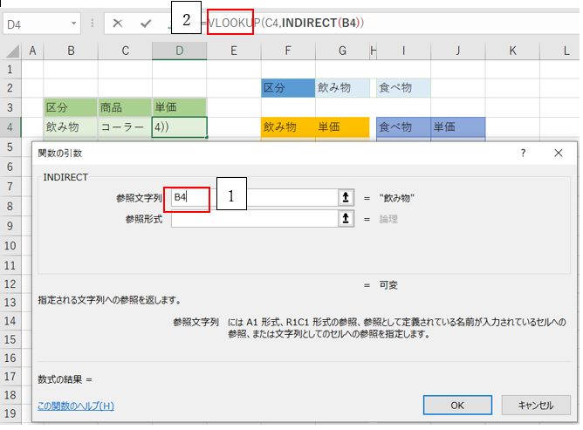Click cell B4 containing 飲み物
Screen dimensions: 583x430
coord(70,127)
